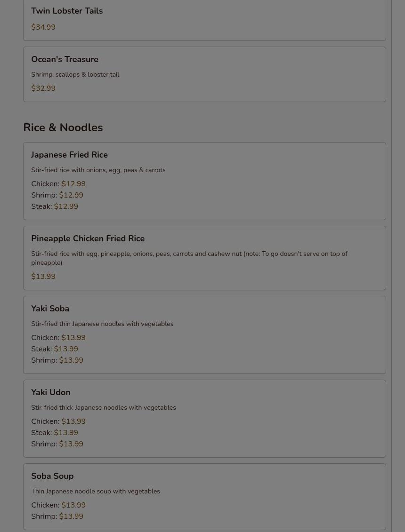Select Steak option under Yaki Soba
This screenshot has width=405, height=532.
click(x=55, y=349)
